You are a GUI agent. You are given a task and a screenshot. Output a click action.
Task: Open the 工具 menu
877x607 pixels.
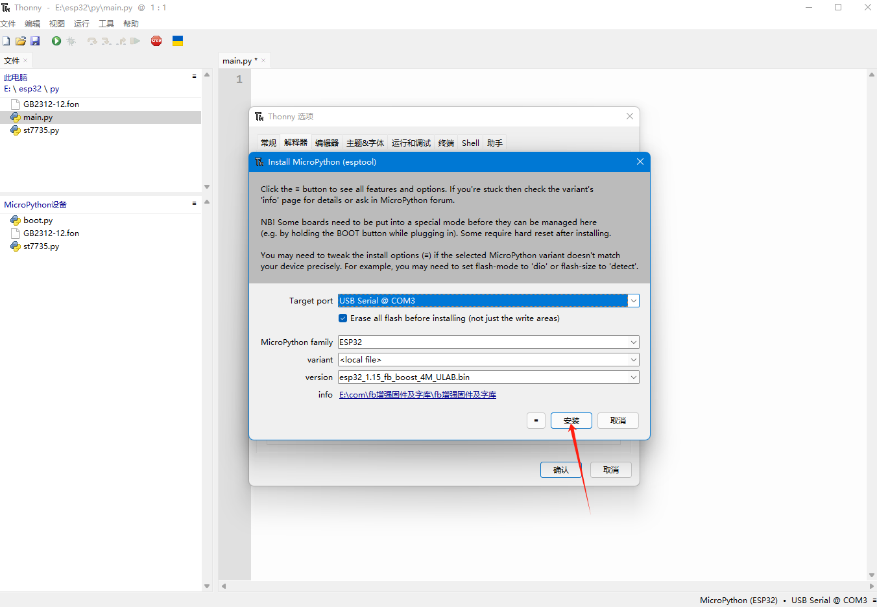point(106,24)
